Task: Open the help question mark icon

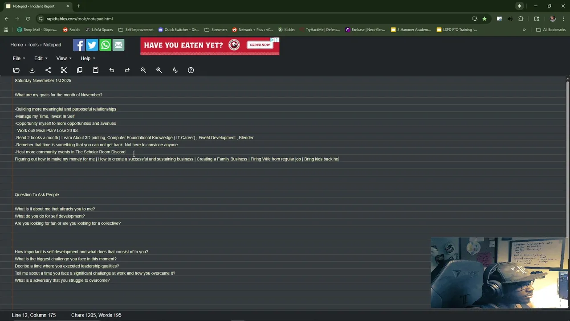Action: coord(191,70)
